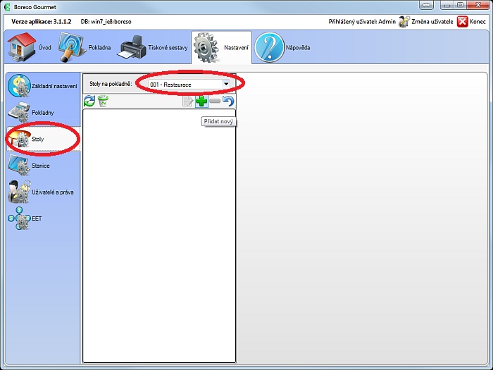The image size is (493, 370).
Task: Click the recycle bin icon
Action: (103, 102)
